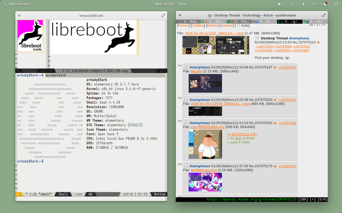Click the thread URL in qutebrowser status bar

[x=251, y=199]
